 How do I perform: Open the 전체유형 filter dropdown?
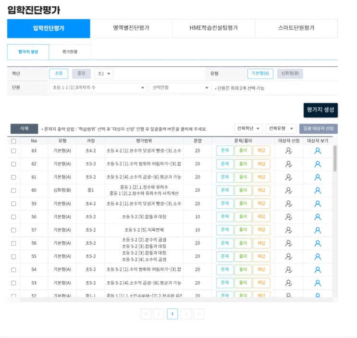(x=281, y=128)
